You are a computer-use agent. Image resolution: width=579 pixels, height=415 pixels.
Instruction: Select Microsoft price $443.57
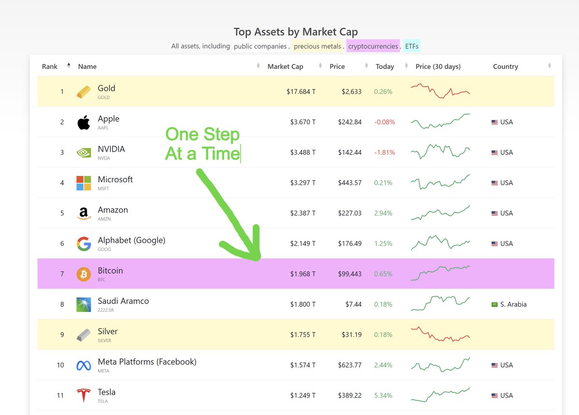coord(350,183)
